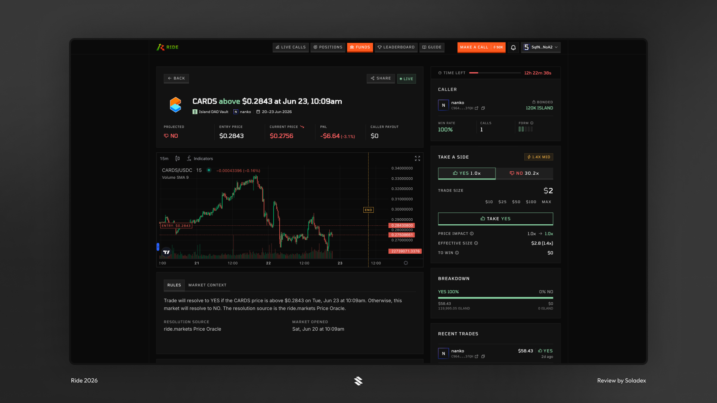Click the green market status dot on chart
717x403 pixels.
(x=209, y=170)
